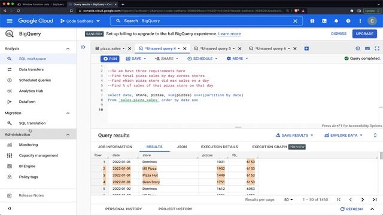Open the BigQuery product logo
383x215 pixels.
click(10, 33)
